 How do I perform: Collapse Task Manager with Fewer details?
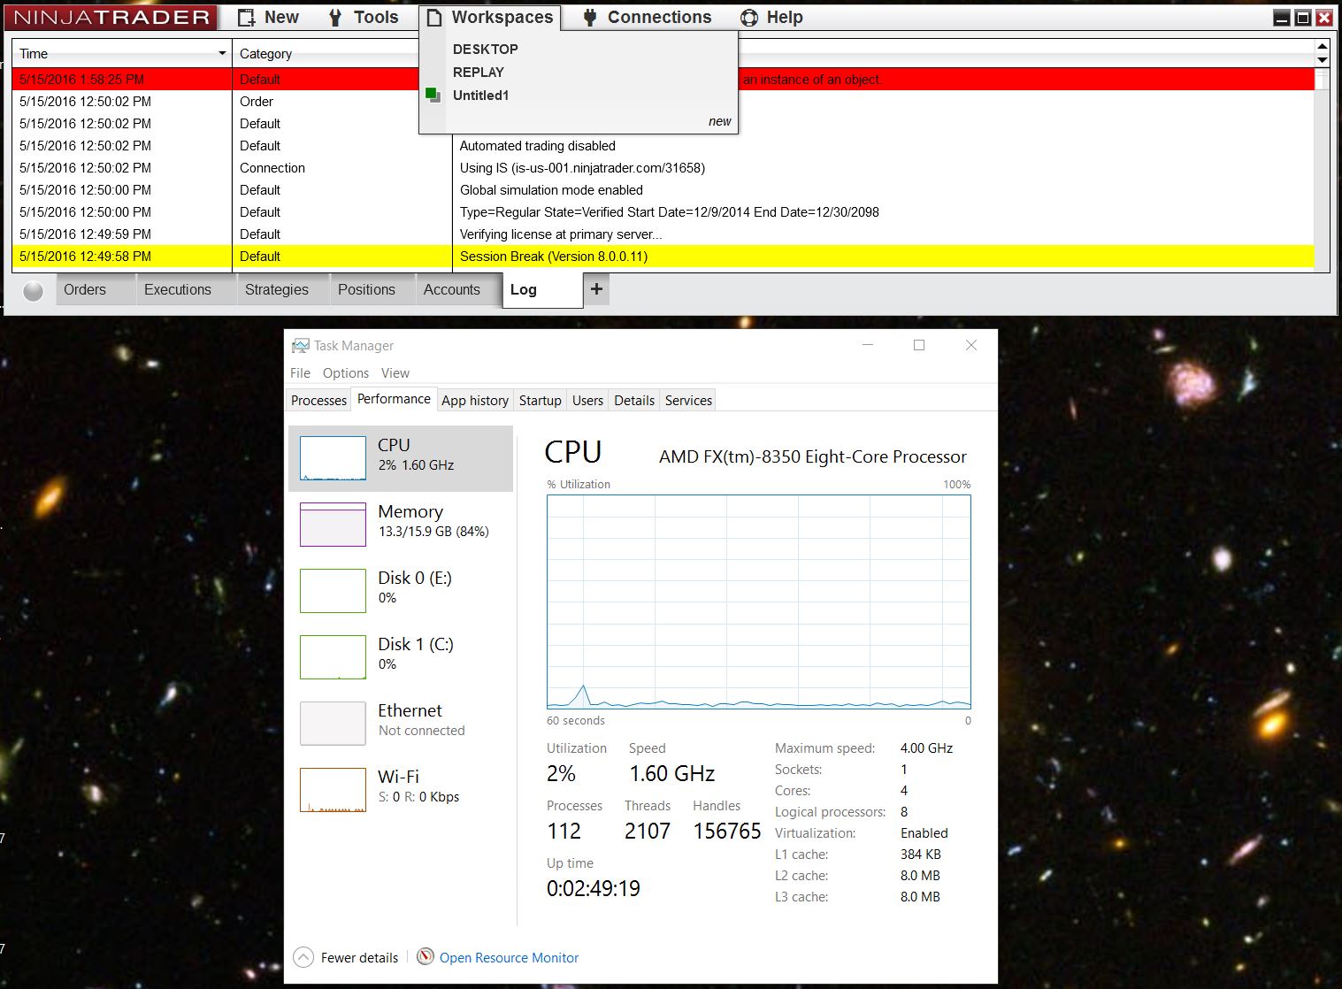[x=346, y=958]
